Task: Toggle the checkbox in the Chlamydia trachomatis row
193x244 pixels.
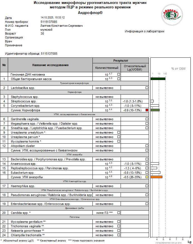Action: click(119, 235)
